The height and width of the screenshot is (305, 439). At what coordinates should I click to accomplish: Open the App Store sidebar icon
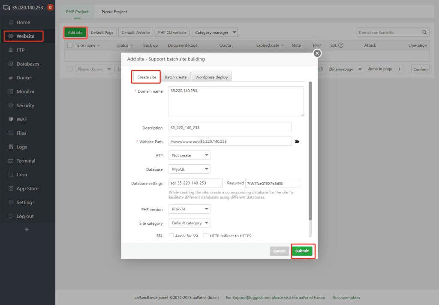click(x=11, y=189)
